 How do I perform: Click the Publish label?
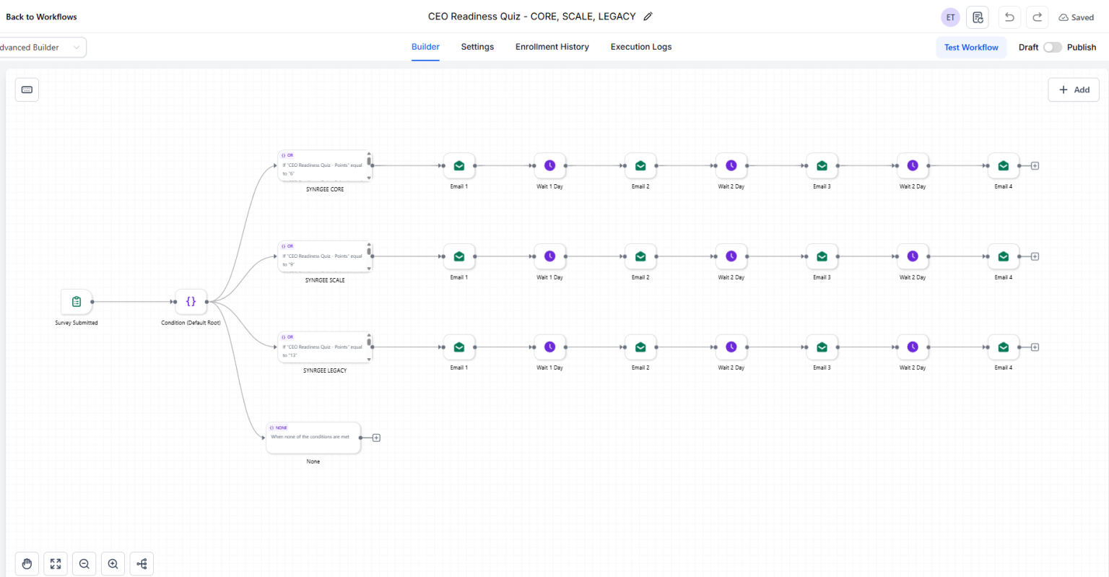(x=1082, y=48)
